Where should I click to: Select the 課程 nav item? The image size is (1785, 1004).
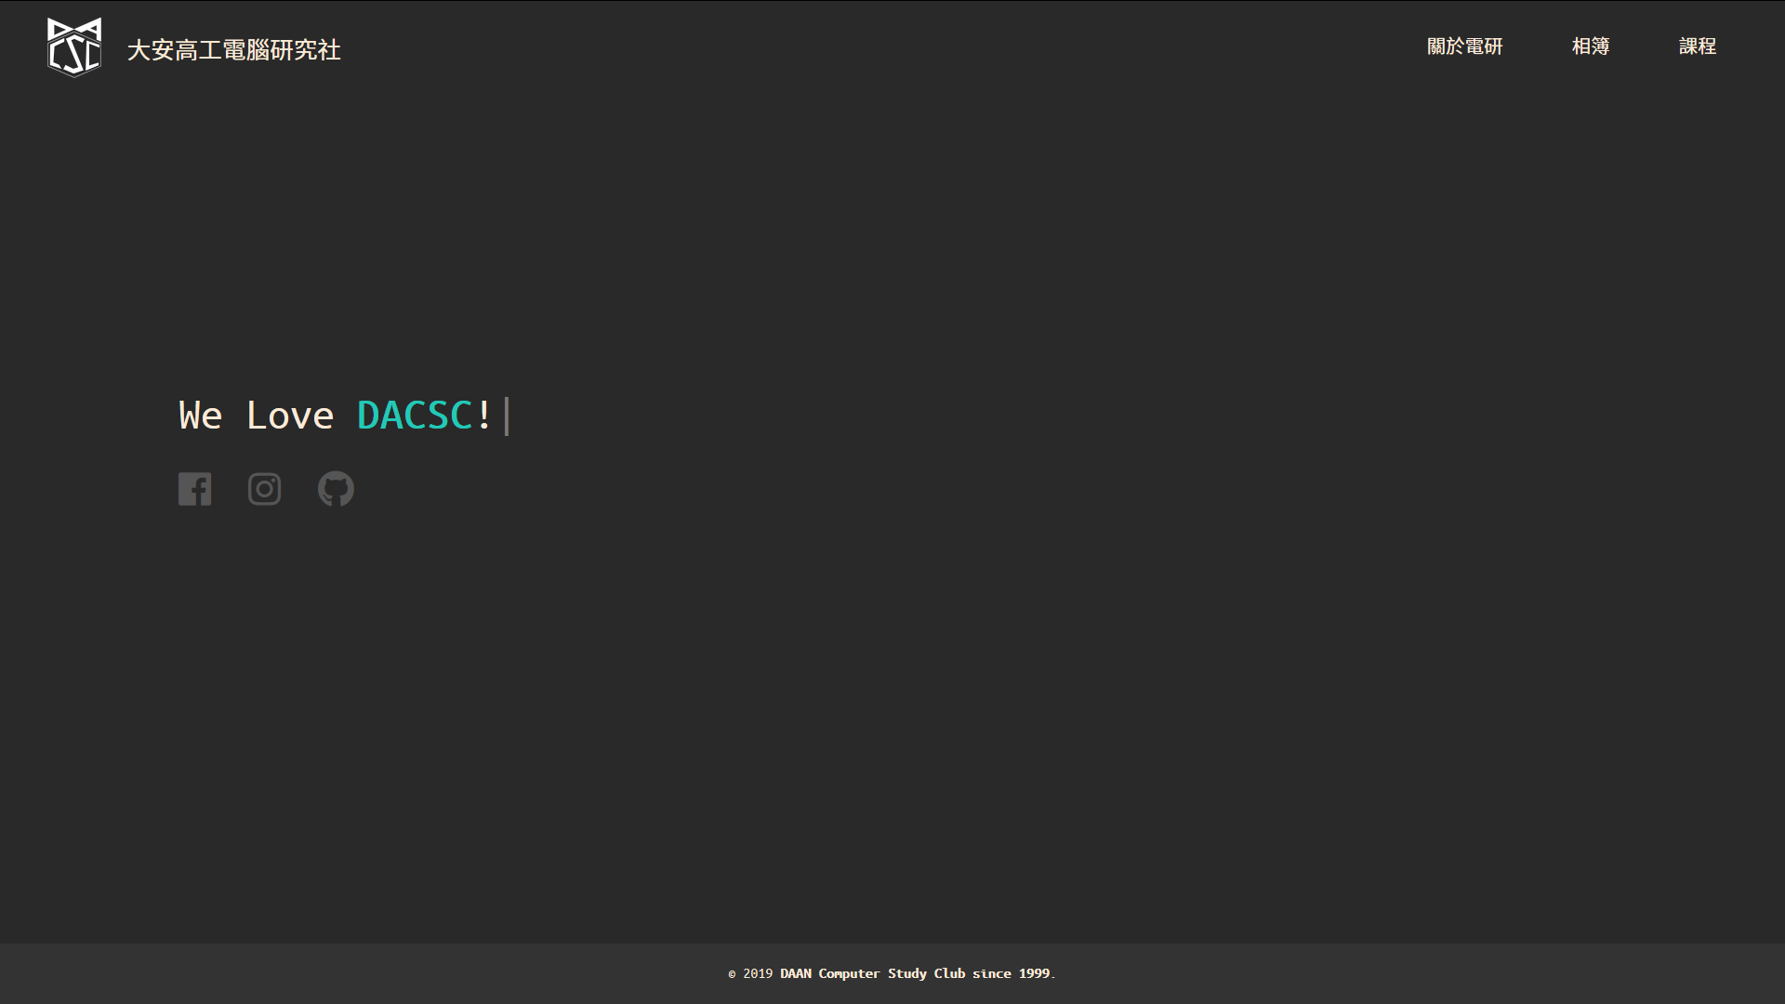(1697, 46)
